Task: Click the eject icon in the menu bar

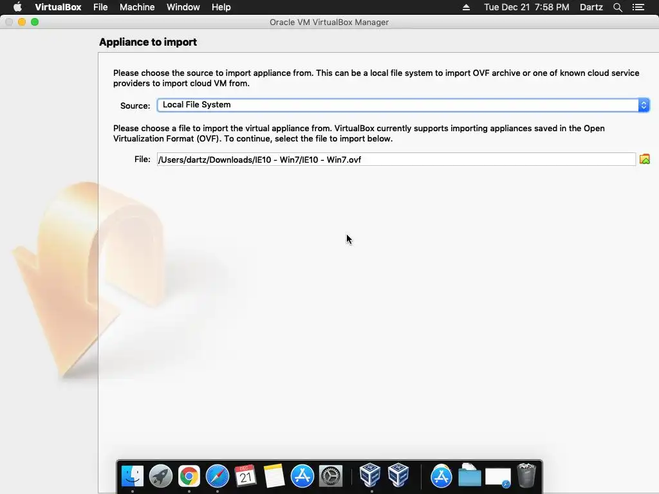Action: pyautogui.click(x=466, y=7)
